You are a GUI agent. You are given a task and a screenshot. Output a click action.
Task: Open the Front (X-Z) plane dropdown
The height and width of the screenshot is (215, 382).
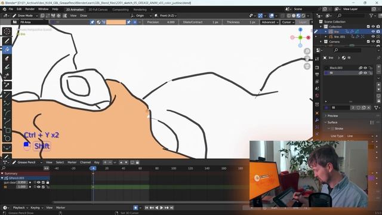pos(166,16)
